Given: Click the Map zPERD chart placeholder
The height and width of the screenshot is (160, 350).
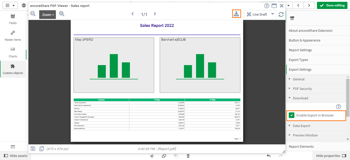Looking at the screenshot, I should pos(114,65).
